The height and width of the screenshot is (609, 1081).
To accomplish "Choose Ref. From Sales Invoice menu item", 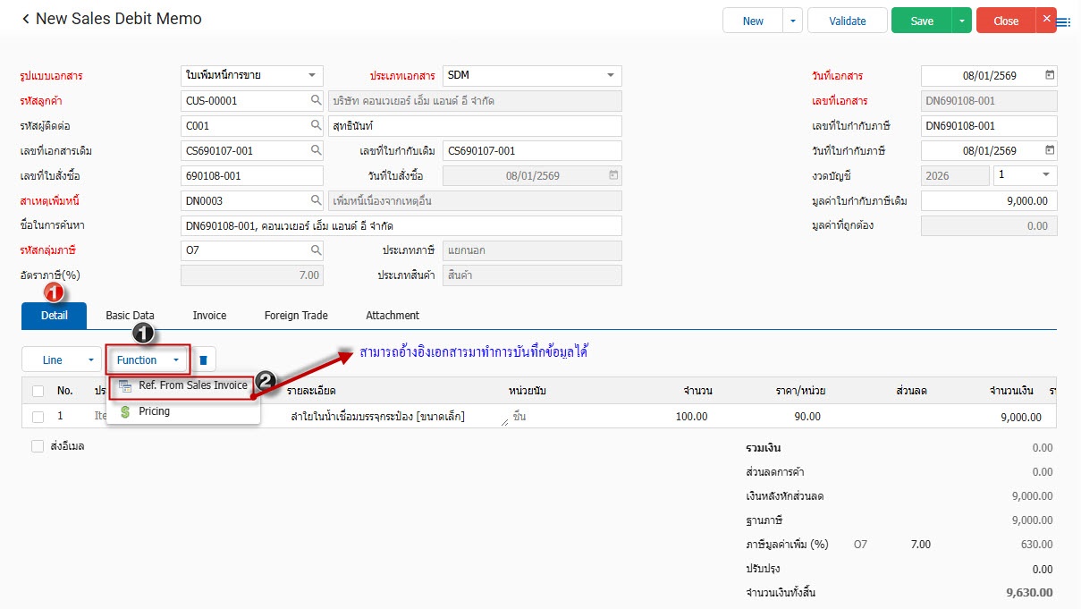I will click(192, 385).
